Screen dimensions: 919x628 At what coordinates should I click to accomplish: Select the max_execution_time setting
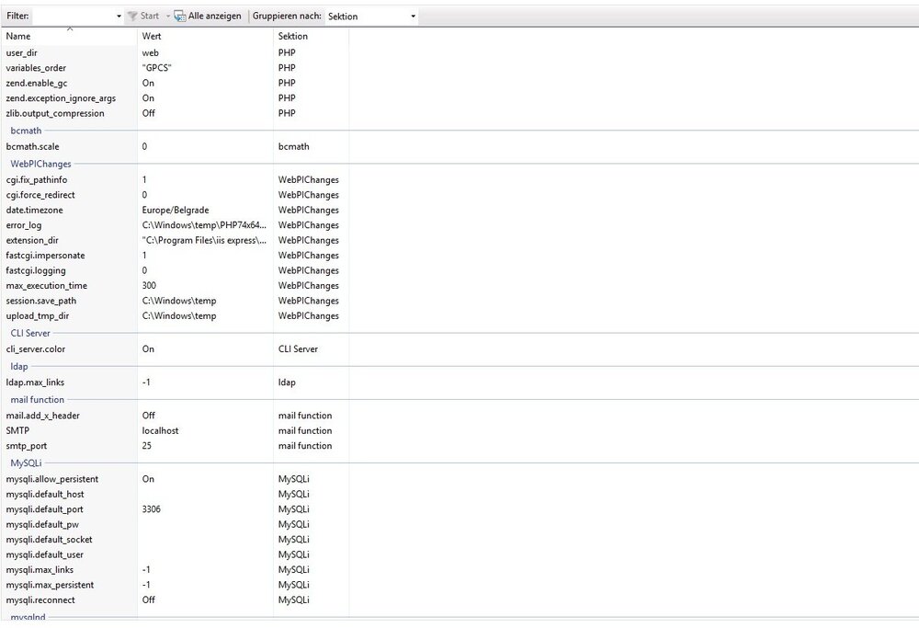[46, 286]
